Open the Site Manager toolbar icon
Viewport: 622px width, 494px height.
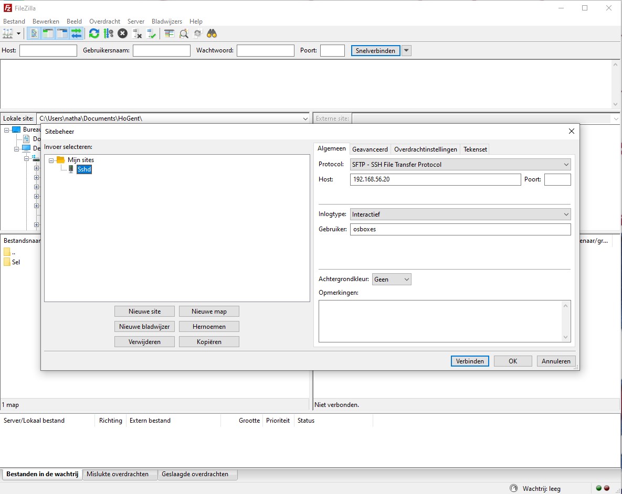pos(8,34)
